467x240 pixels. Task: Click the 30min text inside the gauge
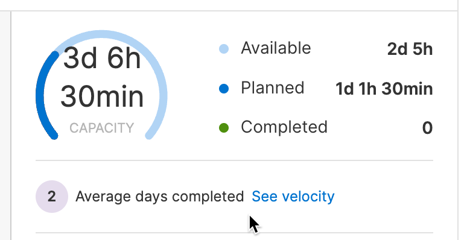(102, 96)
